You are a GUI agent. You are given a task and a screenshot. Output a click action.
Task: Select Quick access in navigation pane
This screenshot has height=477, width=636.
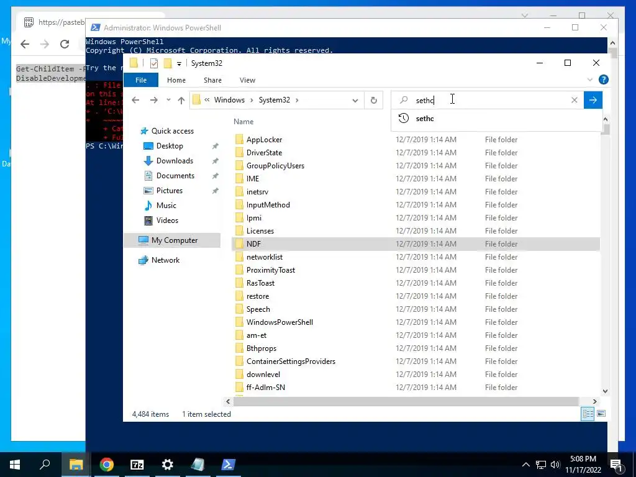167,130
